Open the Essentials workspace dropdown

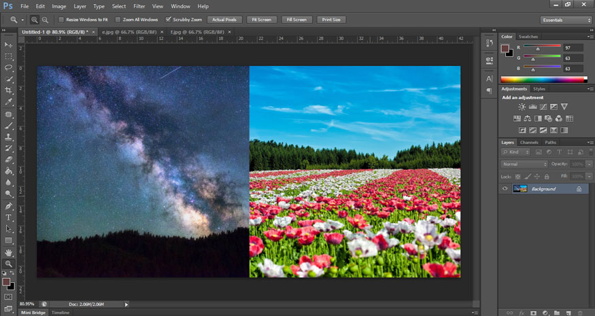click(566, 20)
